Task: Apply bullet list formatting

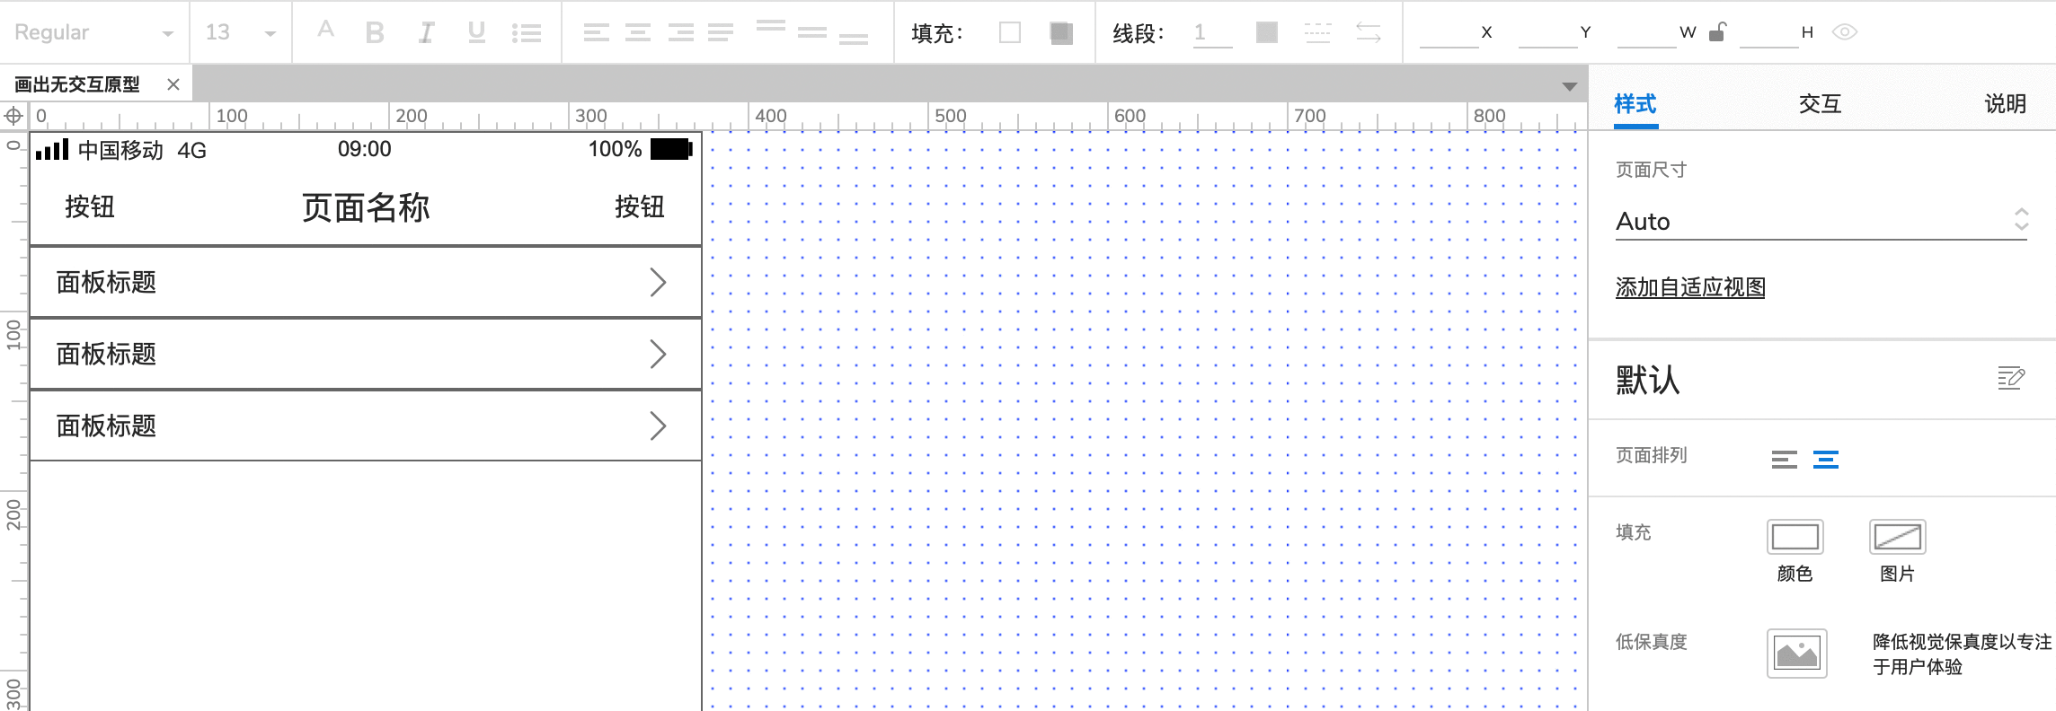Action: coord(527,33)
